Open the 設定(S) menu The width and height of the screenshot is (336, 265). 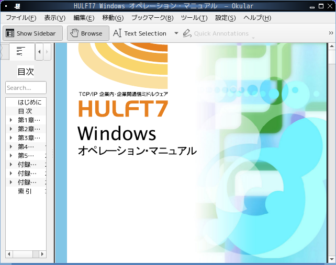click(x=226, y=18)
